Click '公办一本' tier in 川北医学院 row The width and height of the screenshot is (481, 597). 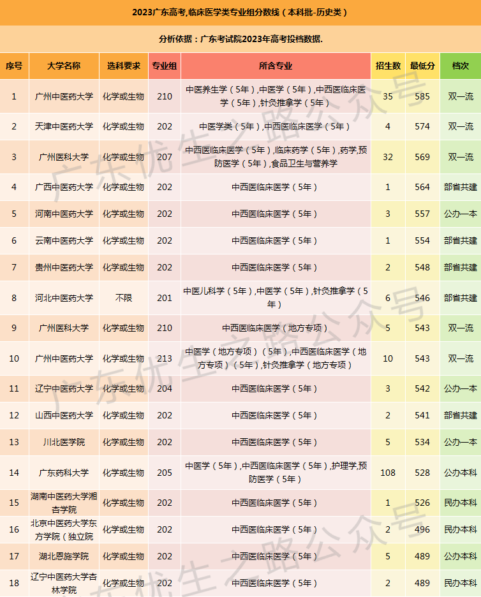click(461, 442)
